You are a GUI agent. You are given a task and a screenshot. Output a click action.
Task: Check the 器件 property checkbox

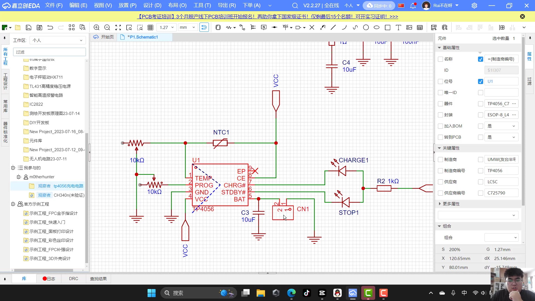[x=440, y=104]
